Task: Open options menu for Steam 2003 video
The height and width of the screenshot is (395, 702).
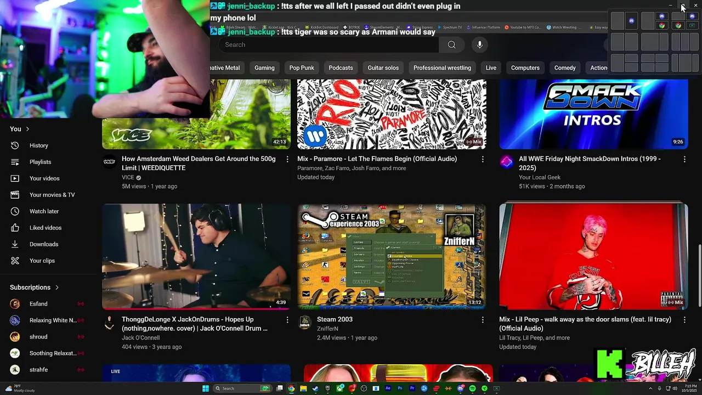Action: (483, 319)
